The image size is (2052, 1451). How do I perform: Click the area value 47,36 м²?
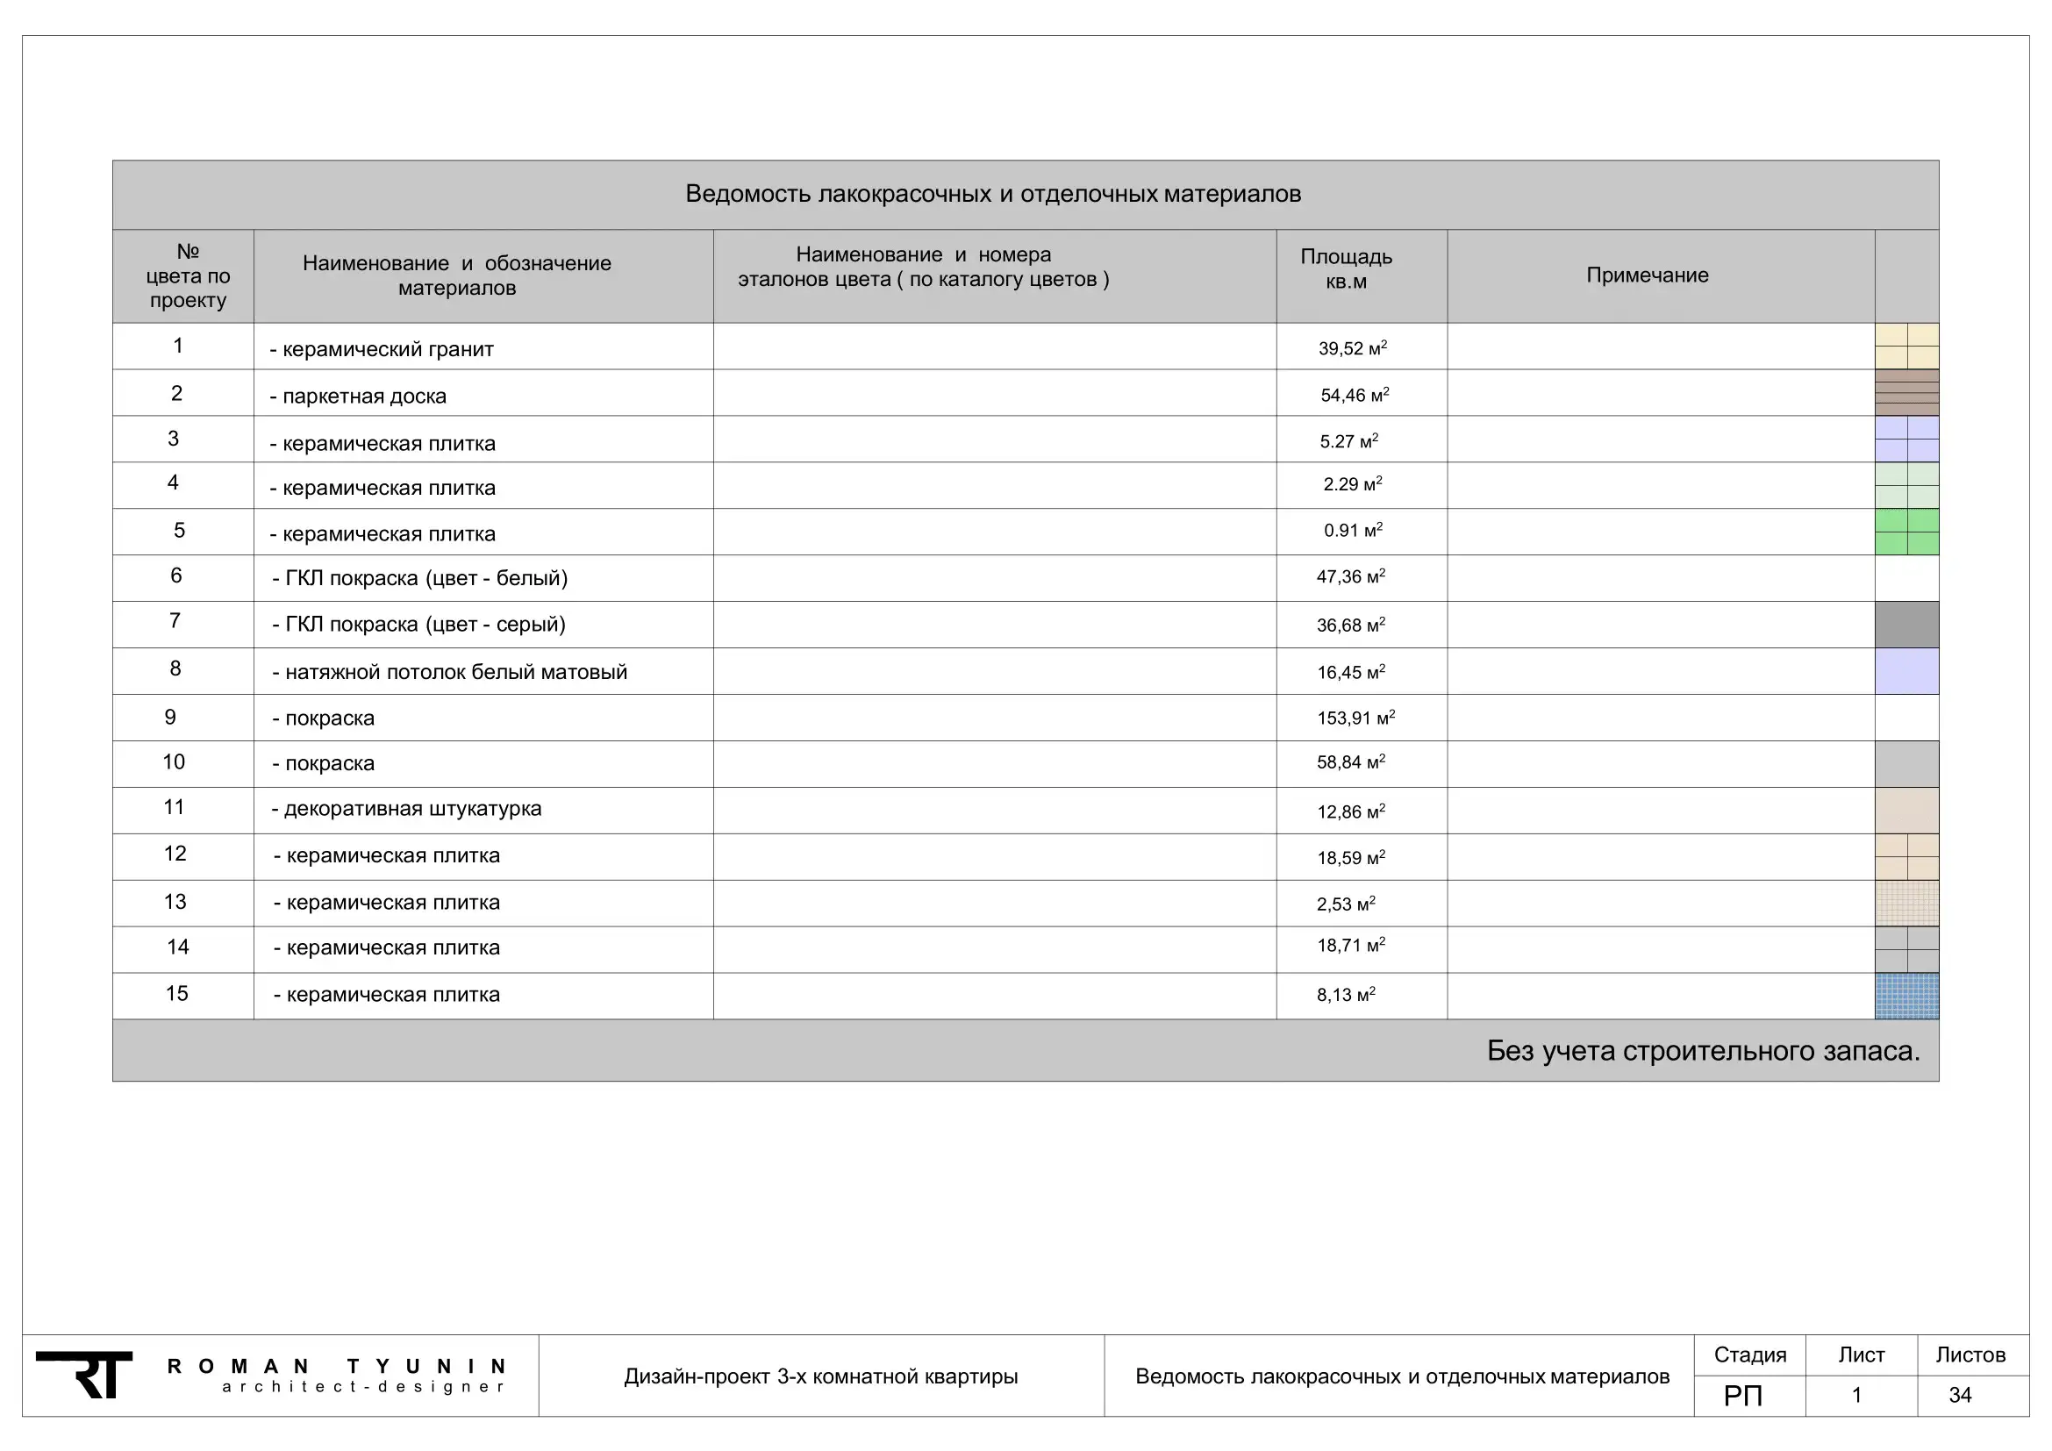pyautogui.click(x=1350, y=576)
